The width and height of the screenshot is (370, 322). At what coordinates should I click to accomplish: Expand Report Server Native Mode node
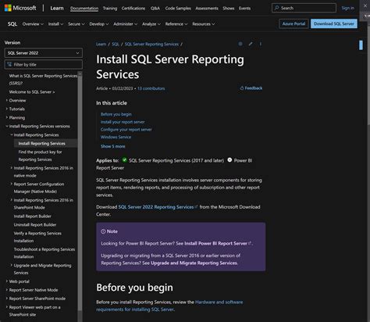(7, 290)
